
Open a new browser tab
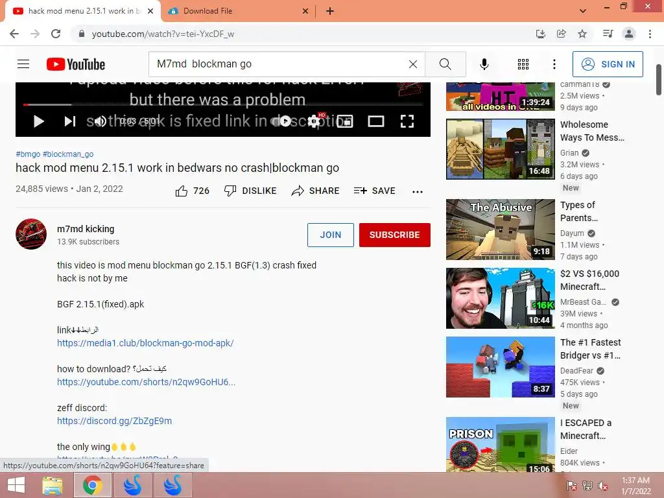point(330,11)
